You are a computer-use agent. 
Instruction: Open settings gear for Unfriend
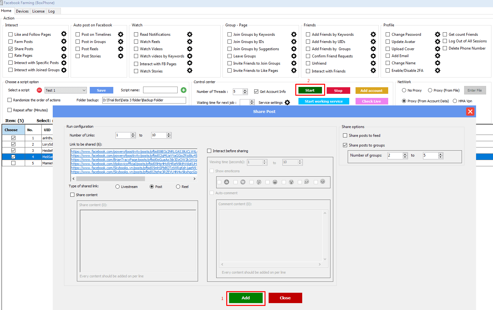373,63
